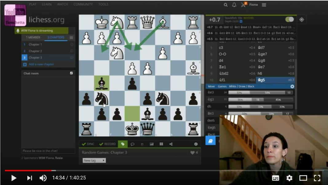Screen dimensions: 328x185
Task: Like the study with heart icon
Action: (x=192, y=153)
